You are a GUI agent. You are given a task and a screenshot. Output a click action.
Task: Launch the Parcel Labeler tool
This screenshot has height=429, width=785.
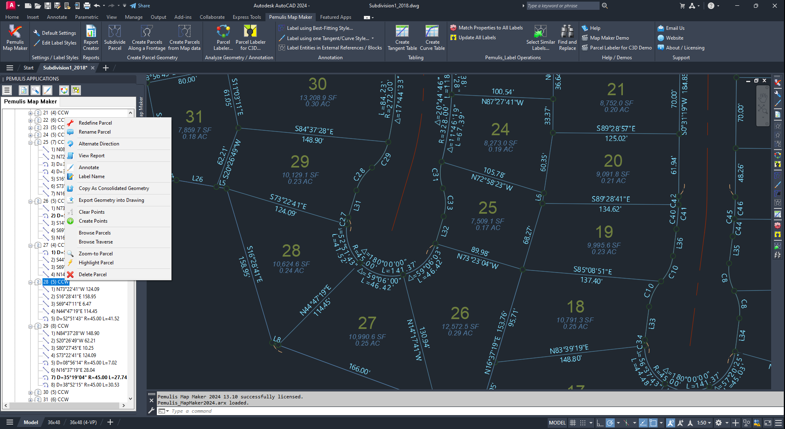click(223, 38)
